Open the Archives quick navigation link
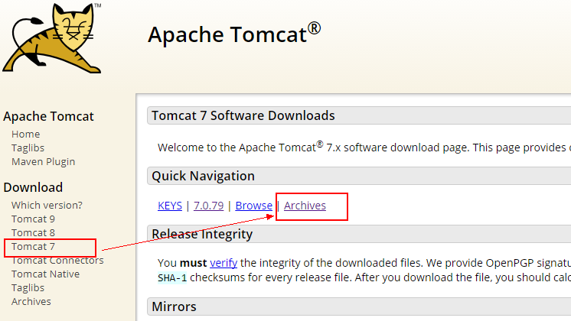The image size is (571, 321). (305, 206)
